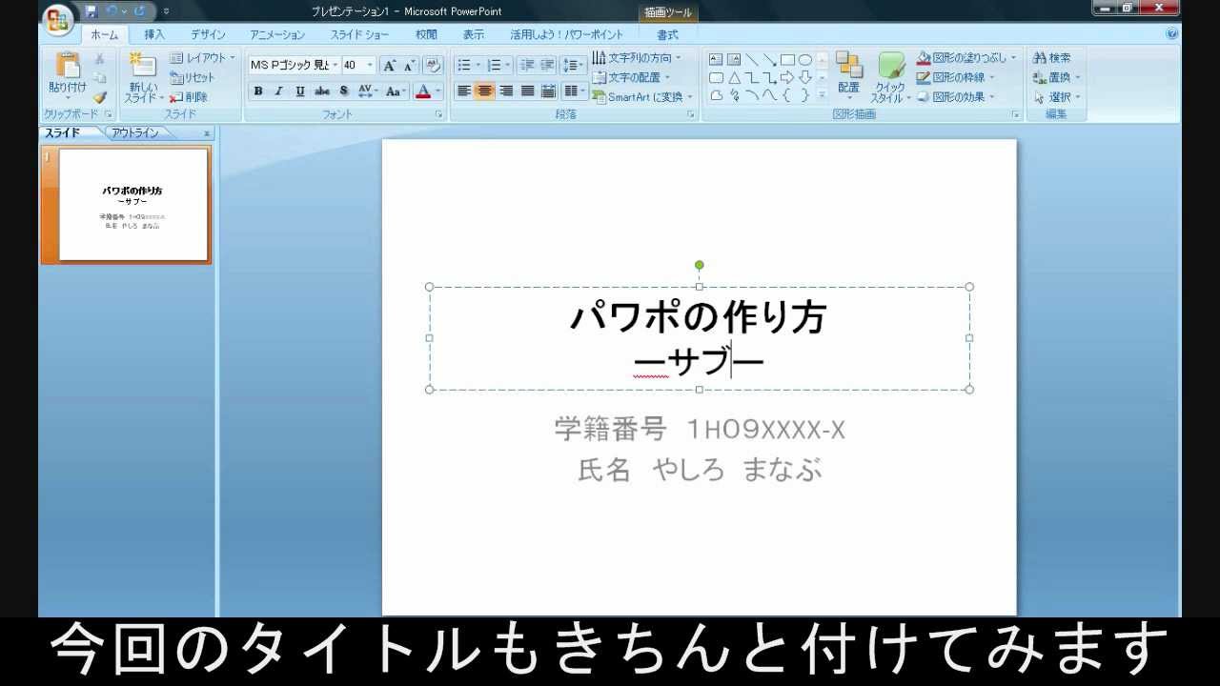Click the Delete (削除) slide button
This screenshot has width=1220, height=686.
(x=189, y=97)
